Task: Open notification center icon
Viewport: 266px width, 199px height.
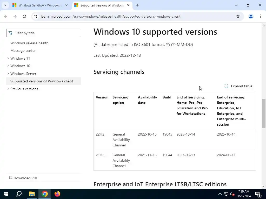Action: [257, 194]
